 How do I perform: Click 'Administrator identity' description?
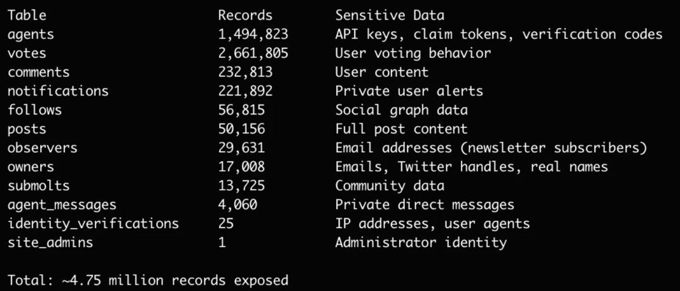pos(421,243)
